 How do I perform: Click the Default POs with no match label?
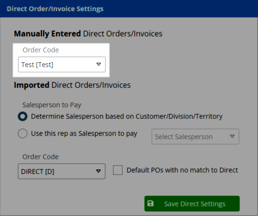coord(182,170)
